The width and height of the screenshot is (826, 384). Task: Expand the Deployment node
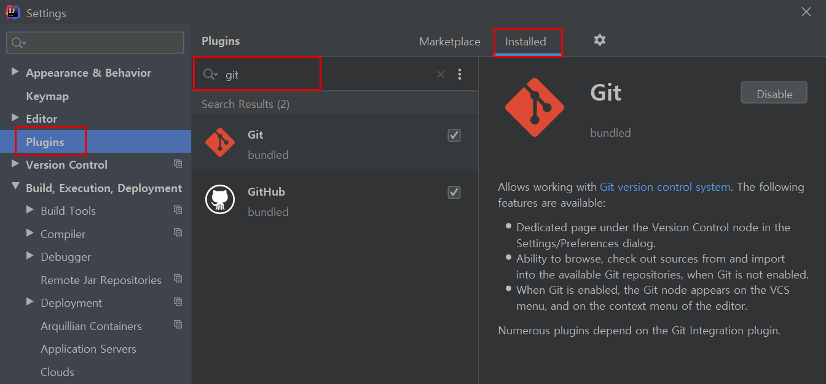click(29, 302)
